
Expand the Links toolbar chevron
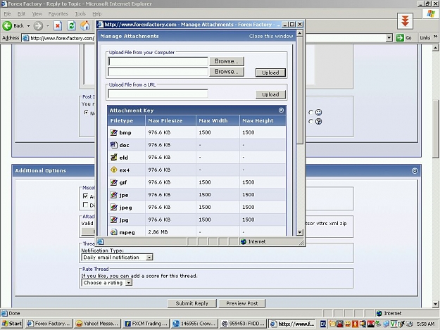pyautogui.click(x=435, y=37)
